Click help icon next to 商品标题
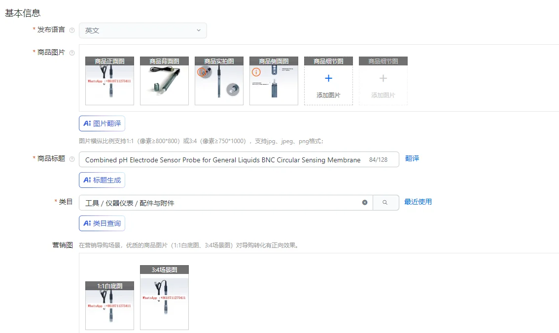 pos(72,159)
